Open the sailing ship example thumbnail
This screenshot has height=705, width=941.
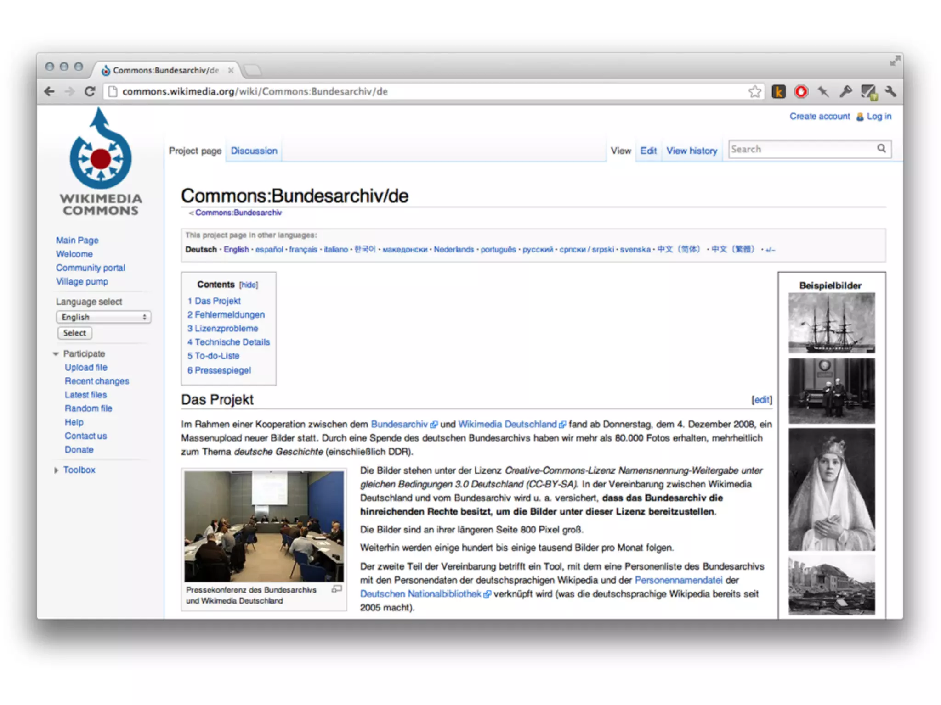point(831,323)
